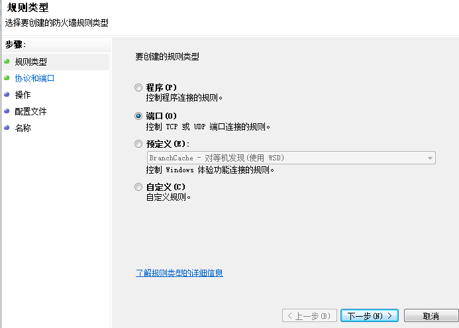
Task: Select the 程序(P) radio button
Action: click(x=138, y=87)
